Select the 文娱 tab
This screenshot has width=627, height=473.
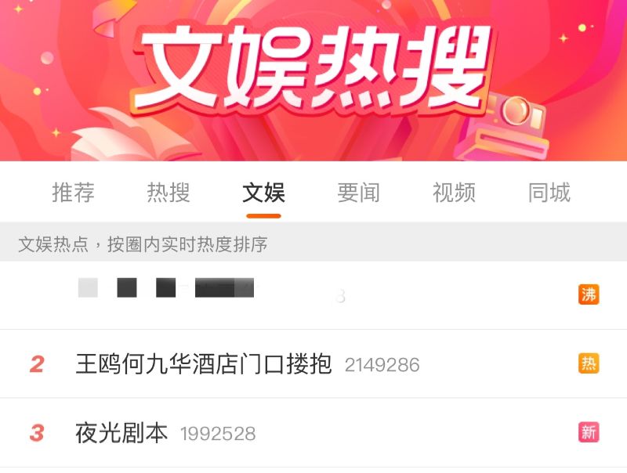tap(263, 193)
